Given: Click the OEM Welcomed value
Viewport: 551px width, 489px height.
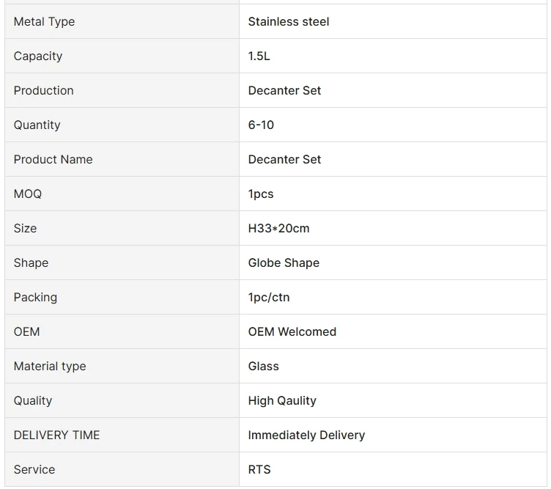Looking at the screenshot, I should click(x=292, y=332).
